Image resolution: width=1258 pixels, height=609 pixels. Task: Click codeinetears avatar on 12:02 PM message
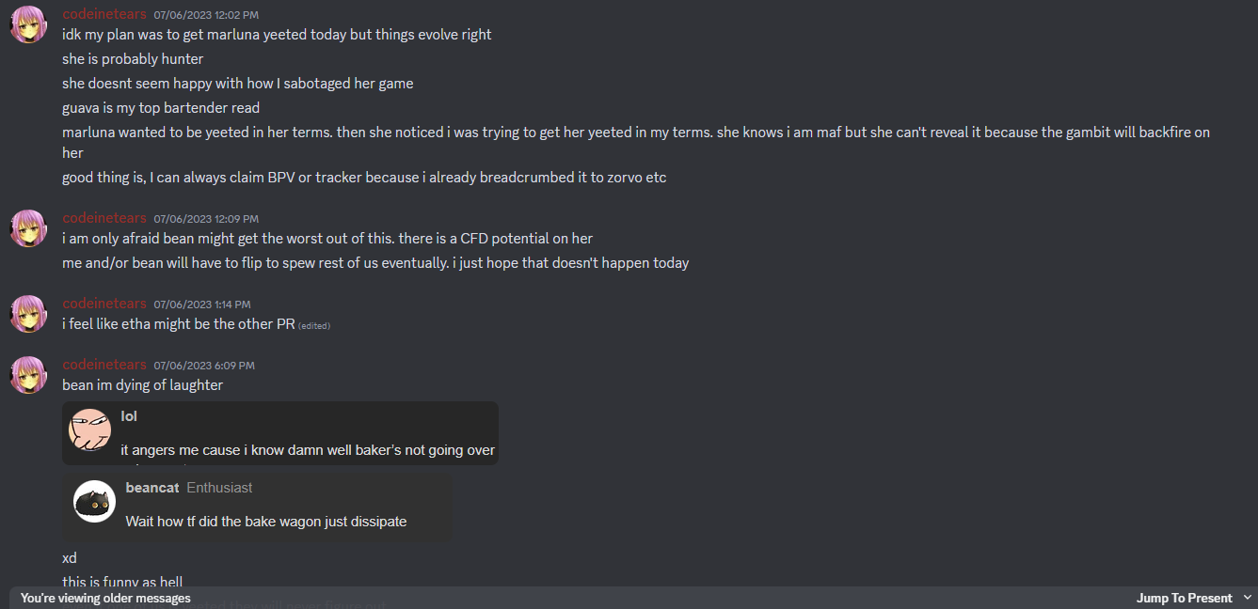29,24
